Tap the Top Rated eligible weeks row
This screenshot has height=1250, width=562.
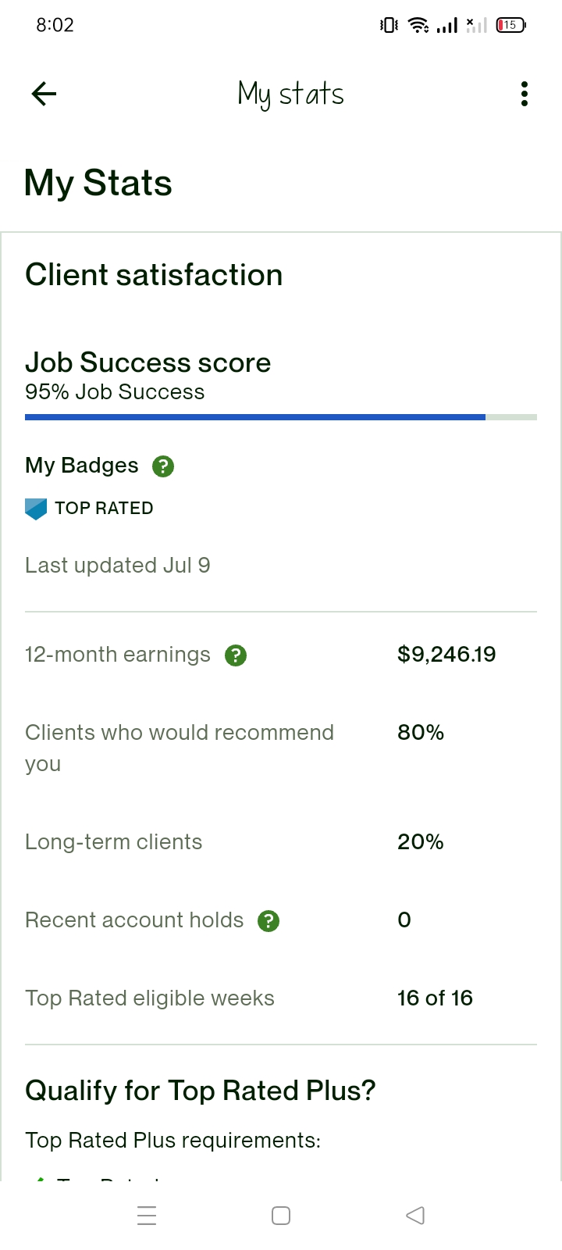[x=281, y=998]
